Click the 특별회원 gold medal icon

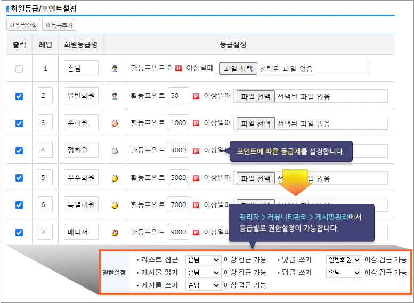click(115, 205)
